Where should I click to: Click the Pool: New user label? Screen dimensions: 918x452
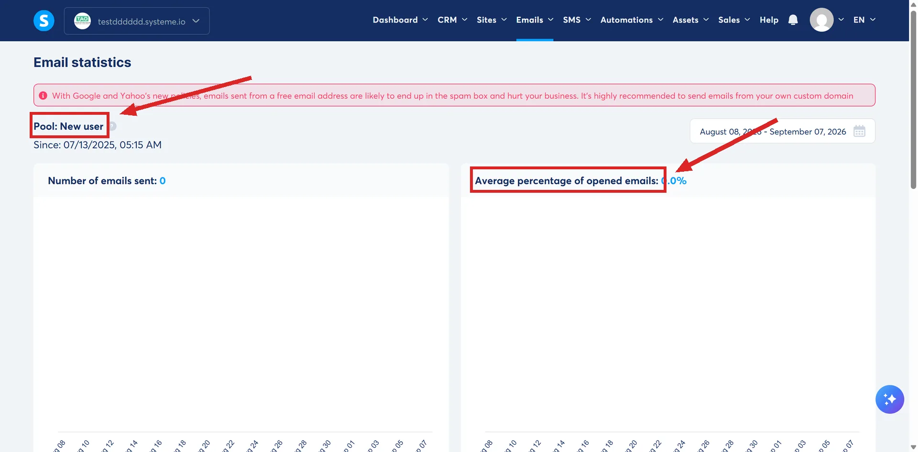68,126
